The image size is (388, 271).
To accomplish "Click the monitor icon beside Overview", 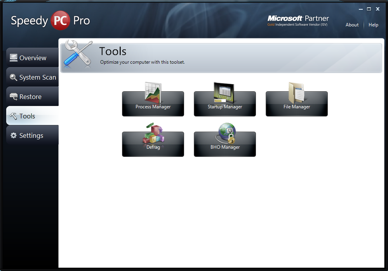I will coord(13,57).
